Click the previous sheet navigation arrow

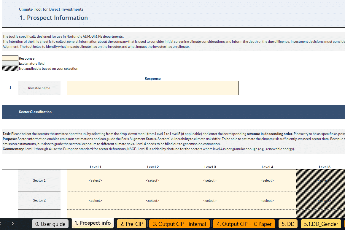pyautogui.click(x=1, y=223)
